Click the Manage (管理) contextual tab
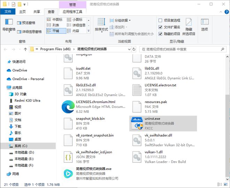Screen dimensions: 230x188 click(72, 5)
